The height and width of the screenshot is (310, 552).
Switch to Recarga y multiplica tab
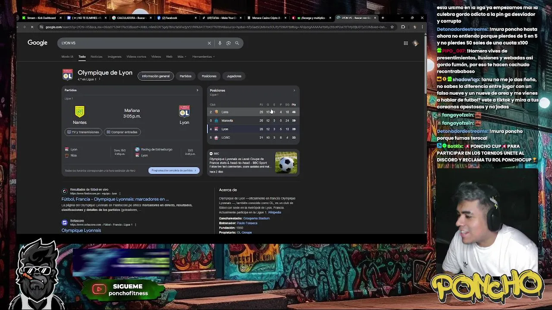click(310, 18)
